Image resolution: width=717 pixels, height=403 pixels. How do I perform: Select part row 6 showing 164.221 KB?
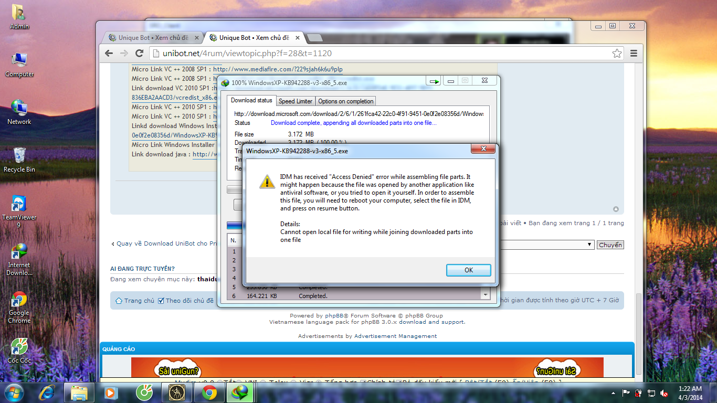click(x=354, y=296)
